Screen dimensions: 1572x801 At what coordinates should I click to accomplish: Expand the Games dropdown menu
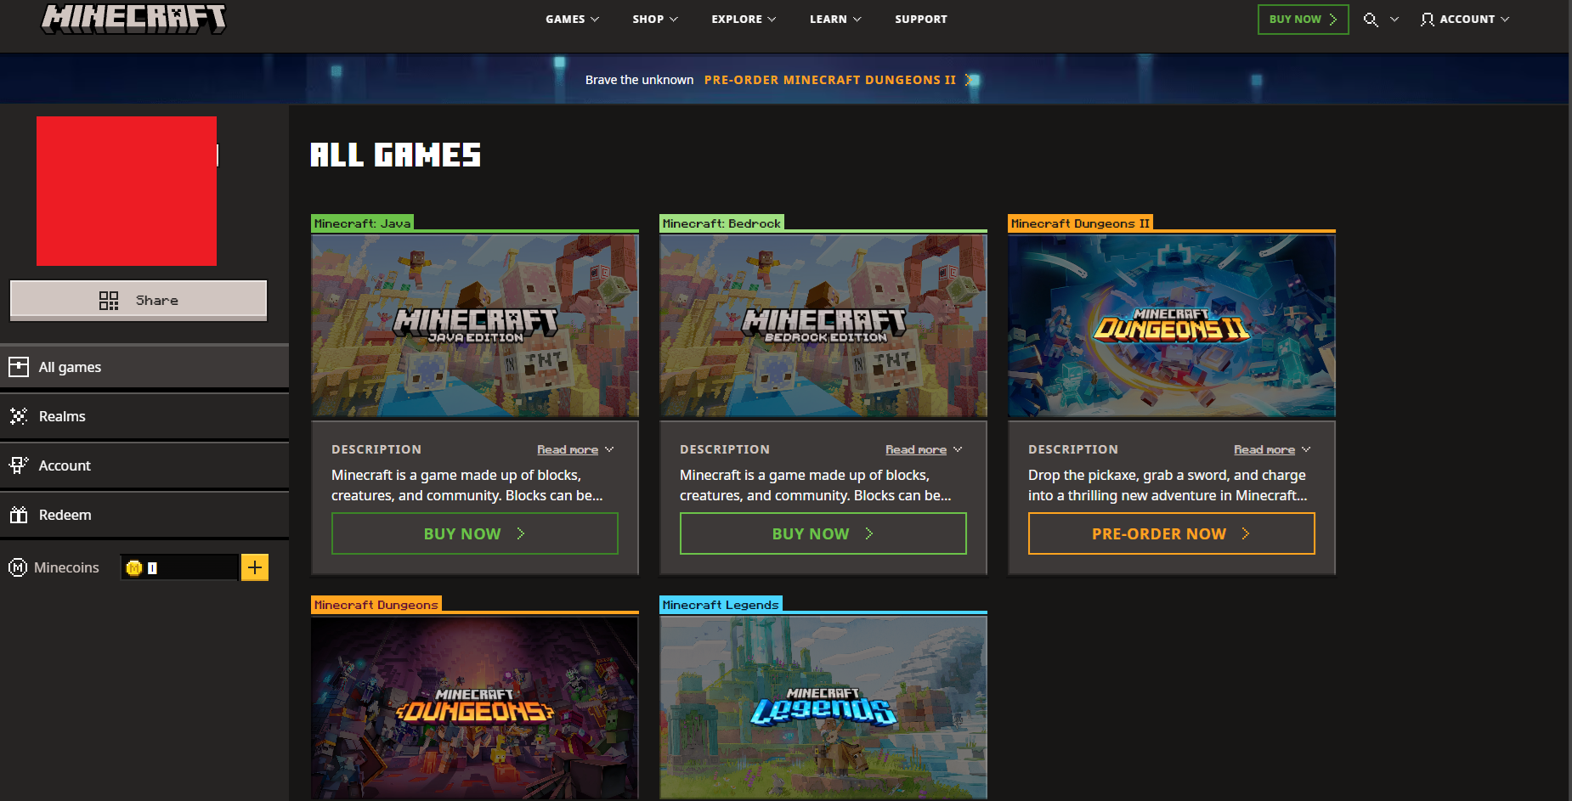pos(572,20)
